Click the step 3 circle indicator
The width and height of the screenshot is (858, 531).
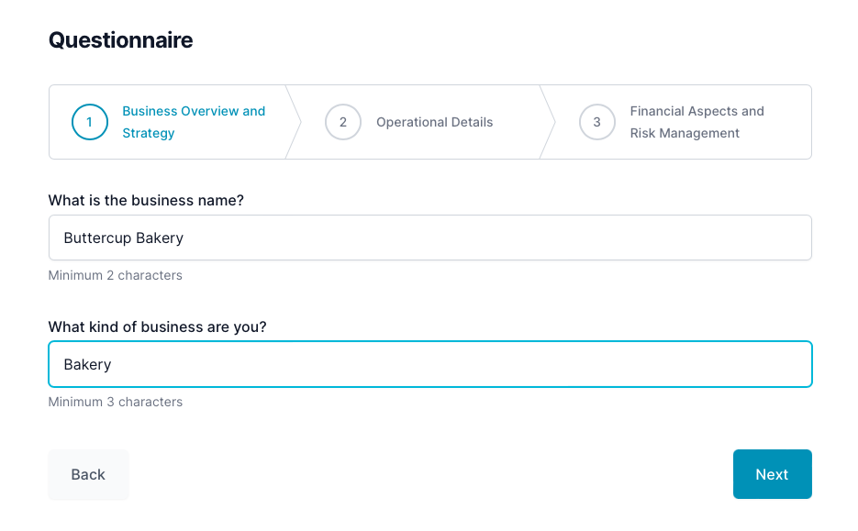(x=597, y=122)
